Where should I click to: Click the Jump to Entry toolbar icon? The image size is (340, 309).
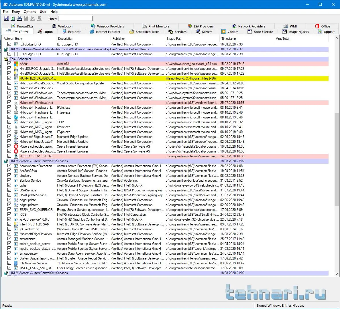39,19
